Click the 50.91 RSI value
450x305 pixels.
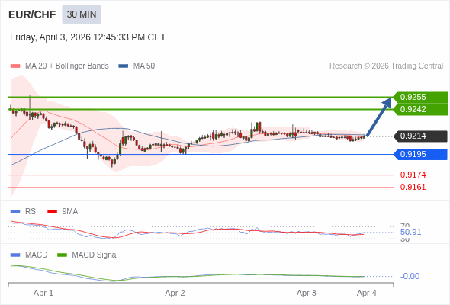[410, 232]
